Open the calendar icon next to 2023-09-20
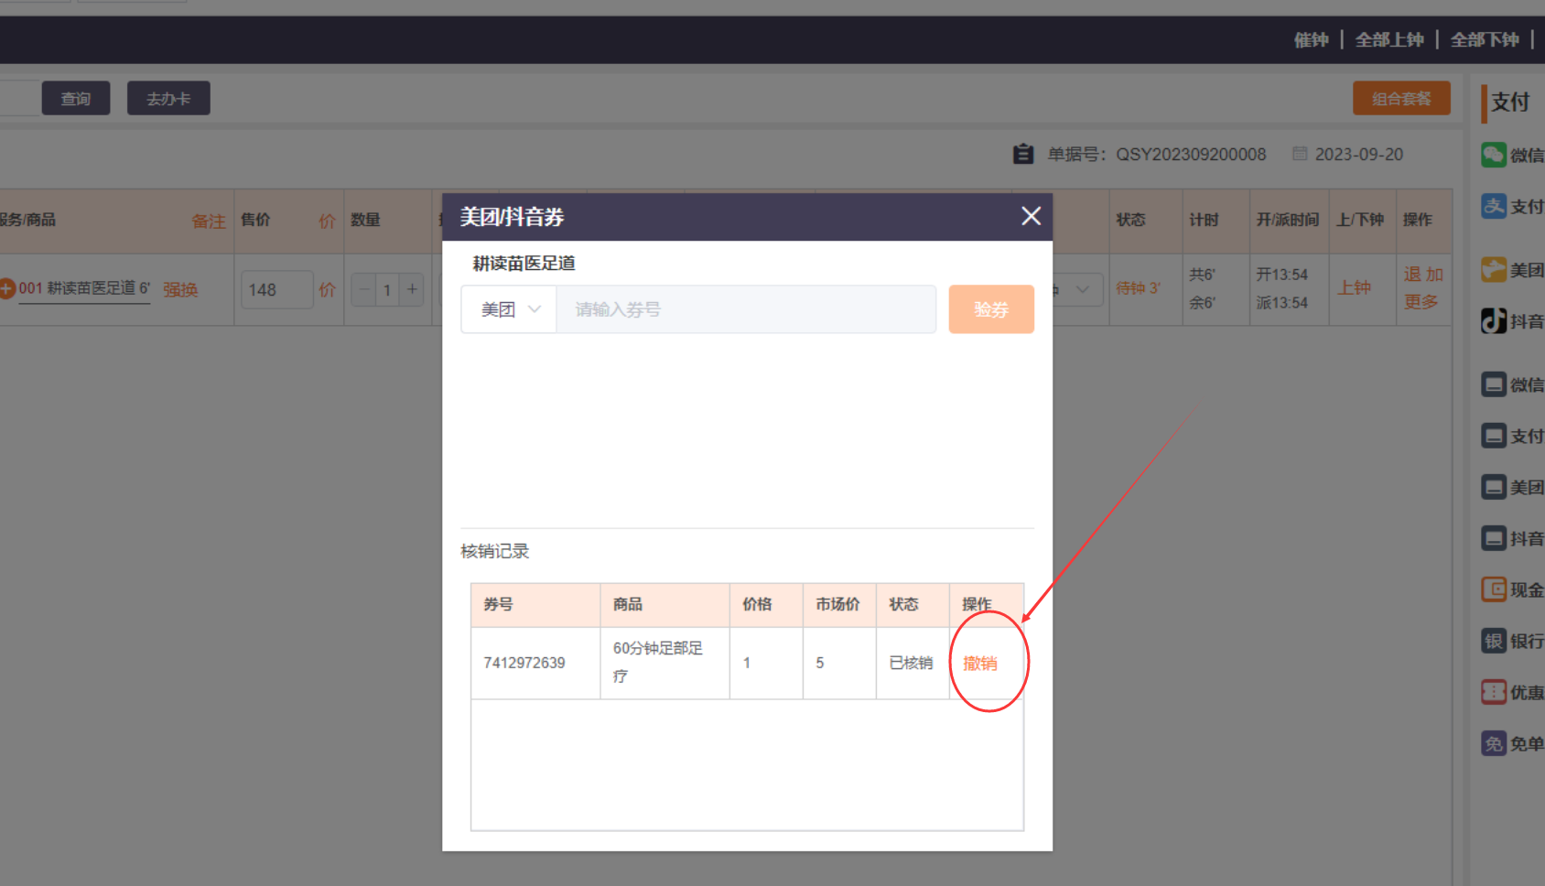This screenshot has width=1545, height=886. click(1300, 154)
